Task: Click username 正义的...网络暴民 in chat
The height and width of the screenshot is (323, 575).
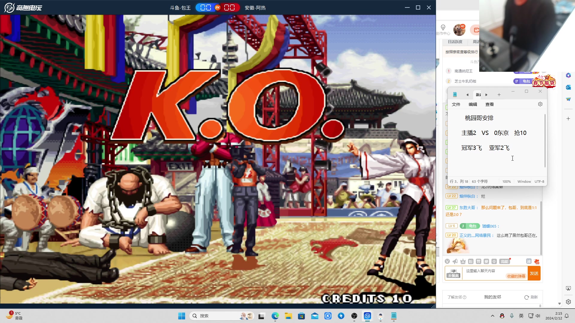Action: tap(475, 235)
